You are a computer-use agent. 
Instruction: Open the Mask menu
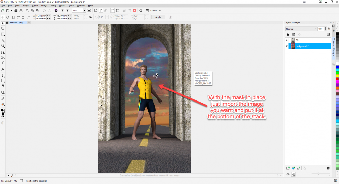tap(53, 6)
